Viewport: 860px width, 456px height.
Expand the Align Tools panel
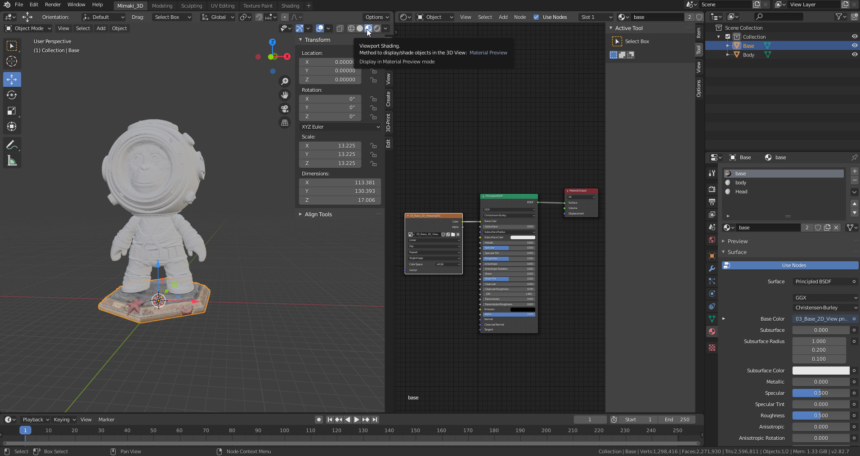click(318, 215)
